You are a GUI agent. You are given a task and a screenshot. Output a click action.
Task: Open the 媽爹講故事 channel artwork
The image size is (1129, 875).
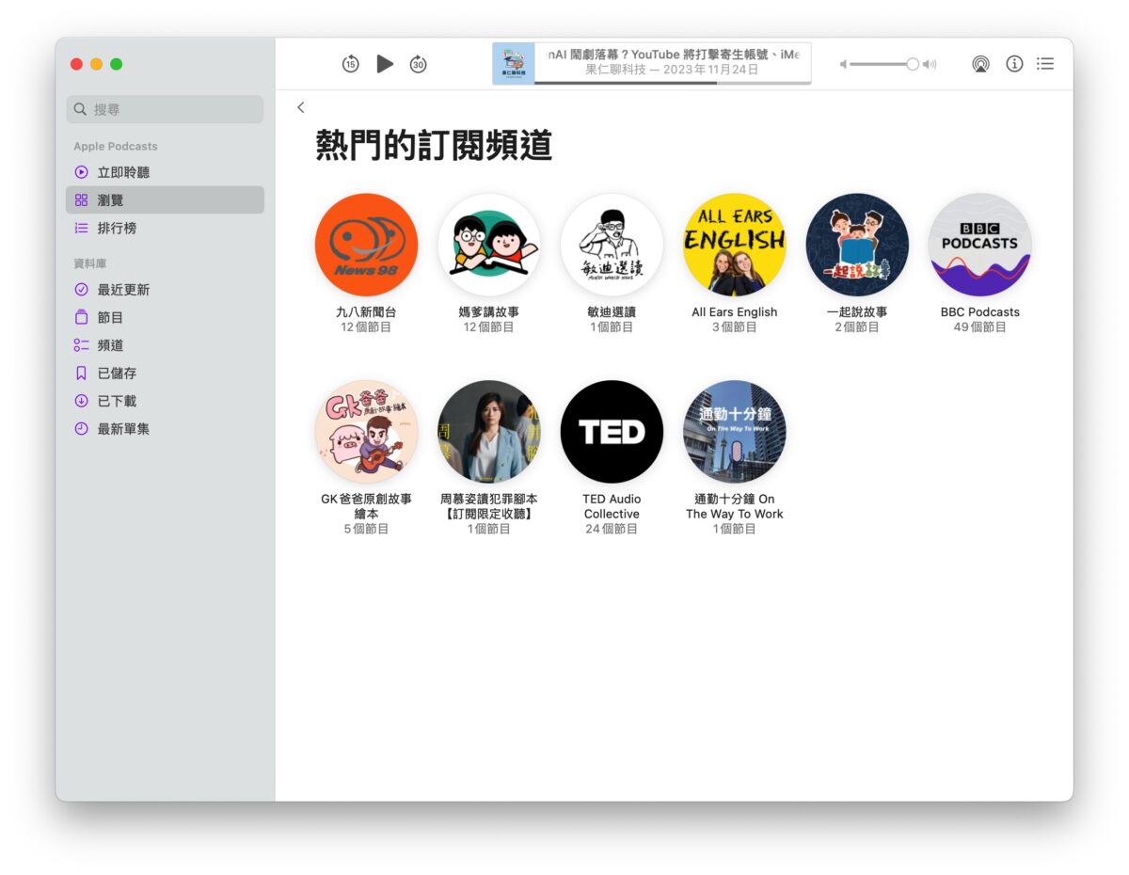(489, 245)
